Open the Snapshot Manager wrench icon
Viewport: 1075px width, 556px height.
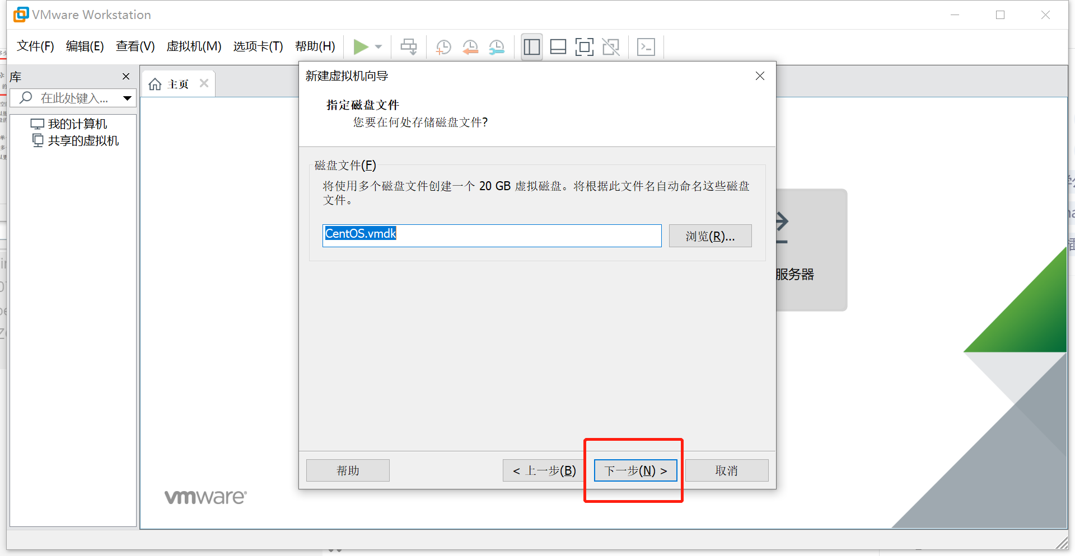[497, 47]
